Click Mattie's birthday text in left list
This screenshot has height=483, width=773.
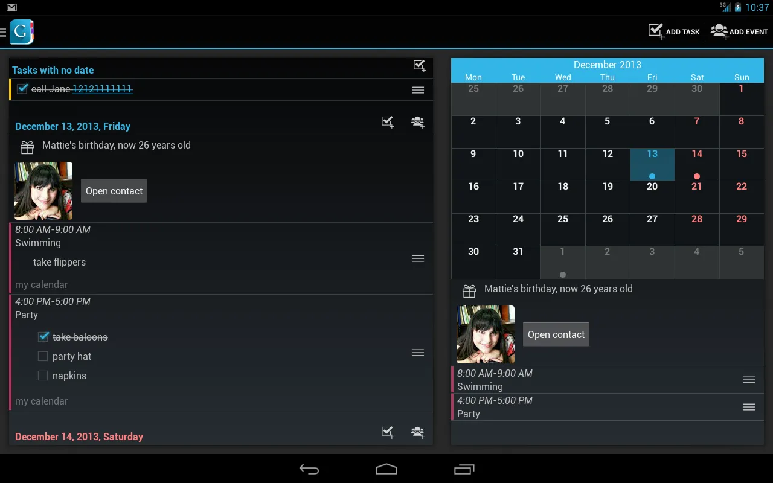point(117,145)
